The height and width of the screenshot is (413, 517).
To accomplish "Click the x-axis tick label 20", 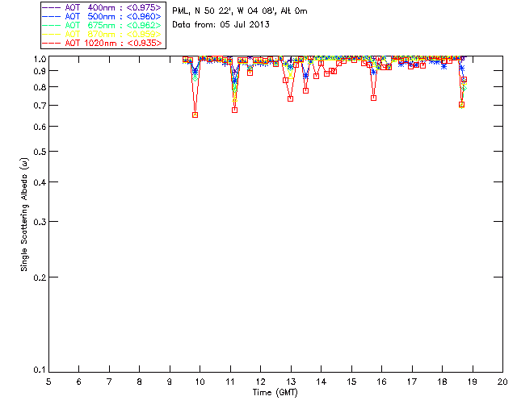I will tap(502, 382).
